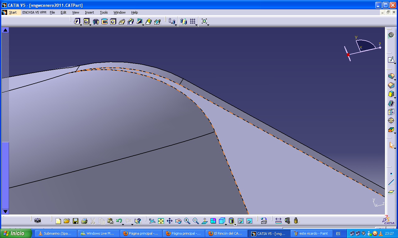The height and width of the screenshot is (238, 398).
Task: Click the Part Design workbench gear icon
Action: (x=391, y=35)
